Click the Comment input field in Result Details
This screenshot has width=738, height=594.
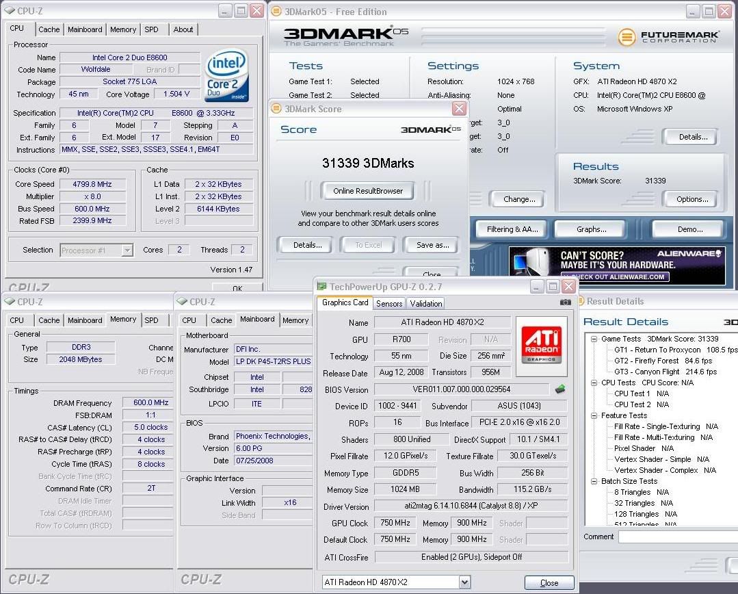point(678,537)
